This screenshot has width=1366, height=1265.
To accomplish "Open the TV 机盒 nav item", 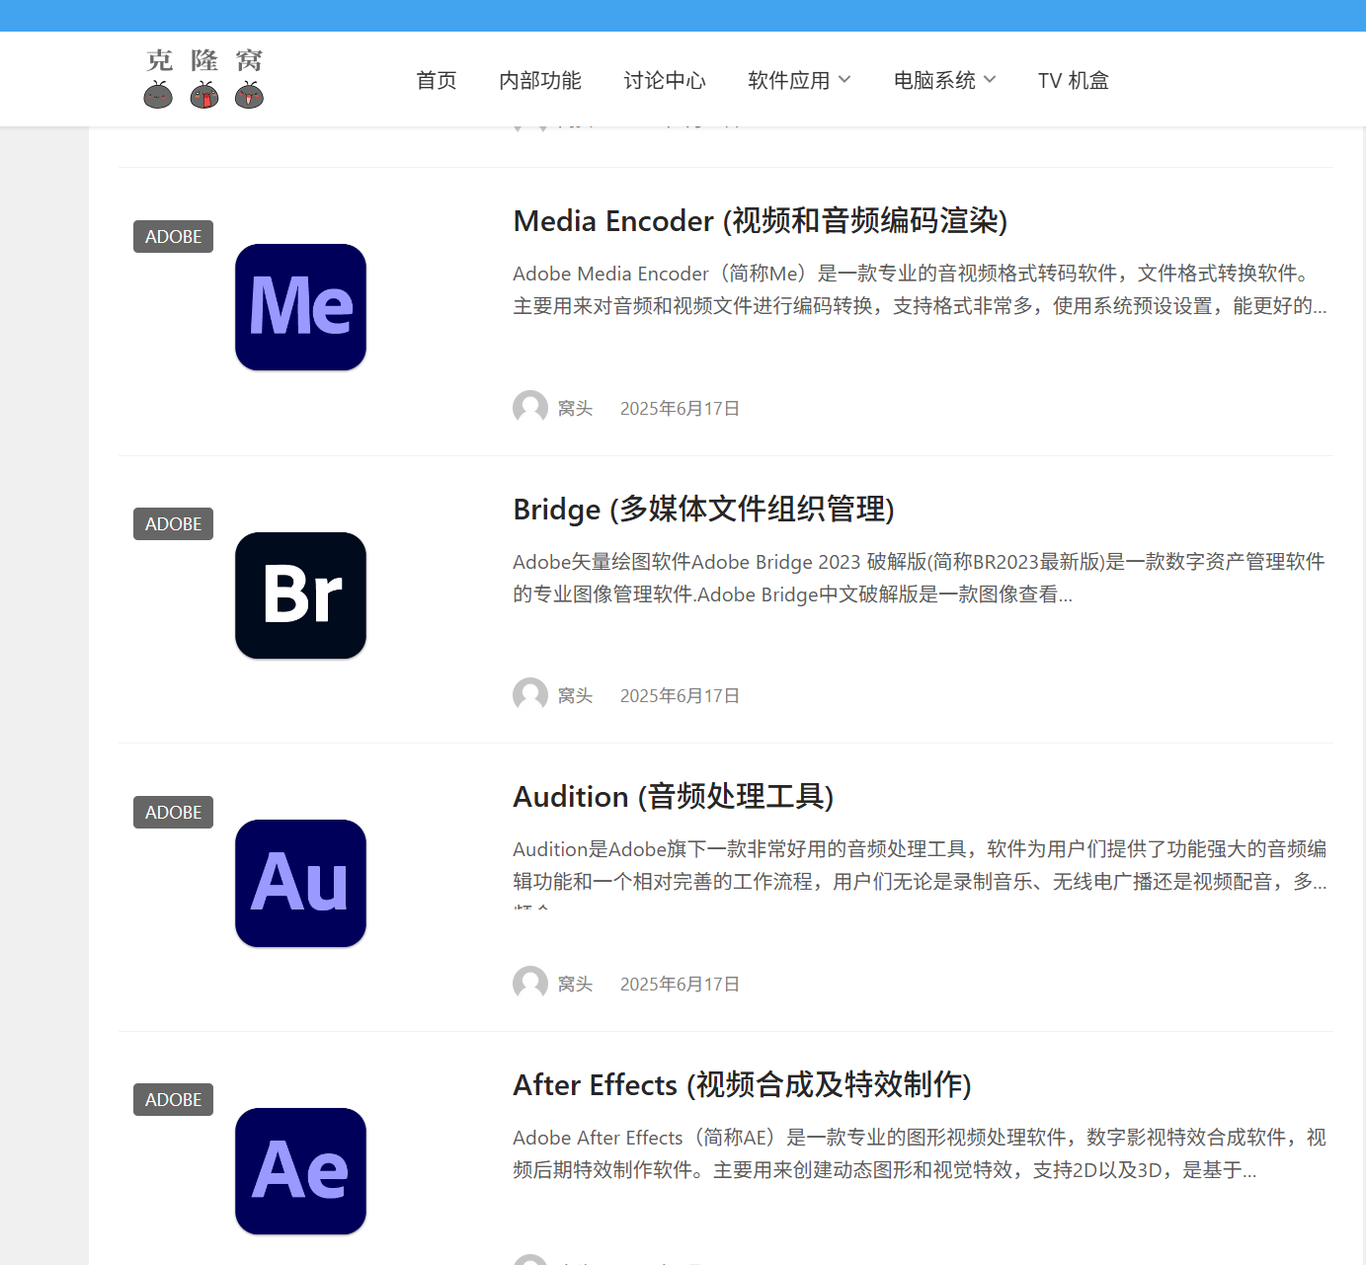I will pyautogui.click(x=1073, y=80).
